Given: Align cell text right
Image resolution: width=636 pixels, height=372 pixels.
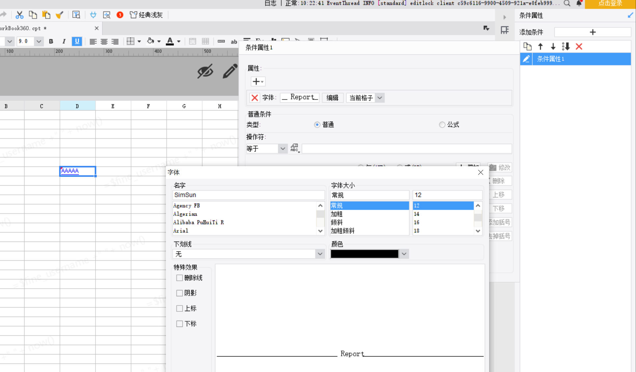Looking at the screenshot, I should pos(115,41).
